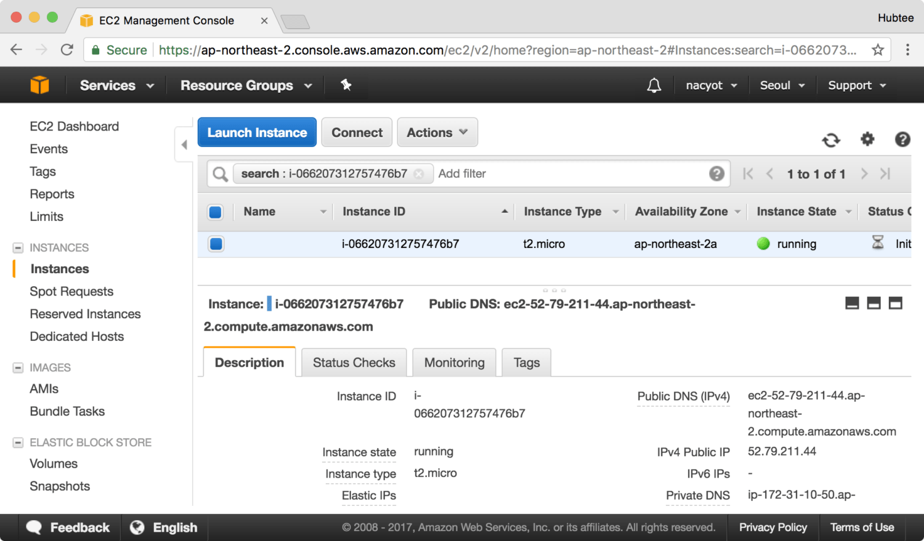The height and width of the screenshot is (541, 924).
Task: Click the Feedback speech bubble icon
Action: 34,527
